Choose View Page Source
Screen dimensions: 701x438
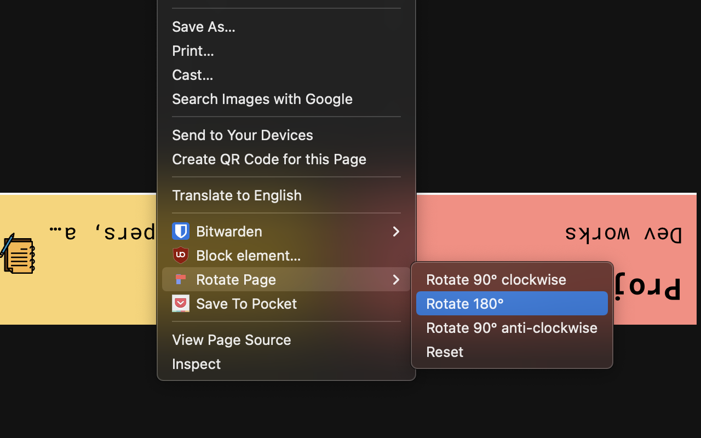(286, 339)
